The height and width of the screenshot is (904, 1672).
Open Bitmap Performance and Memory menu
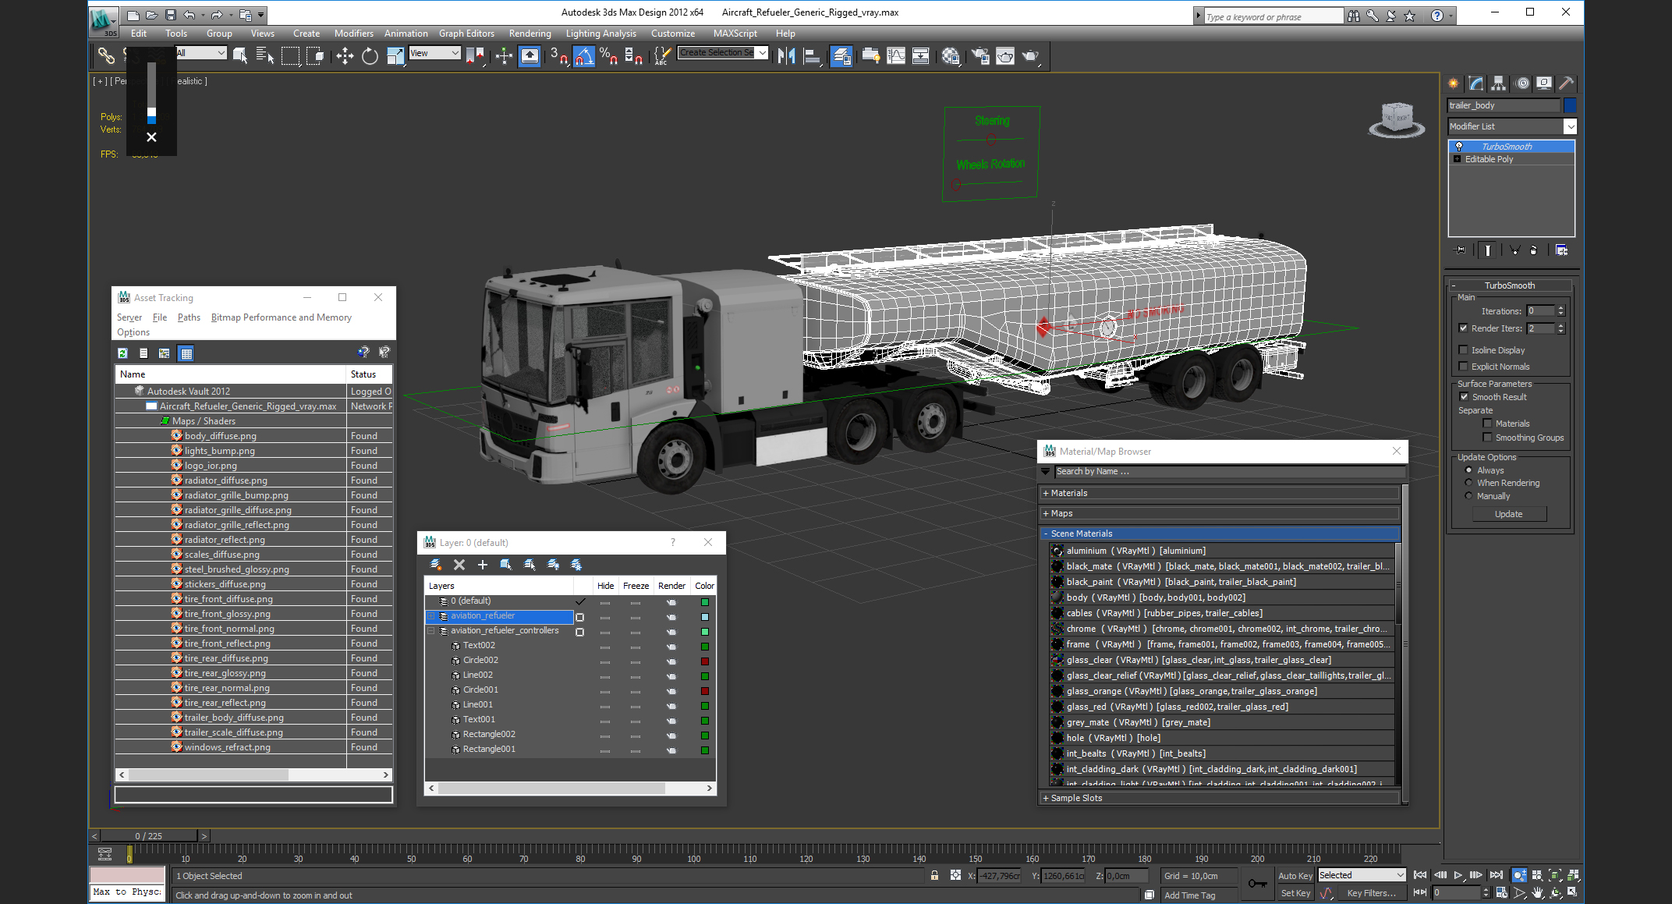[281, 317]
